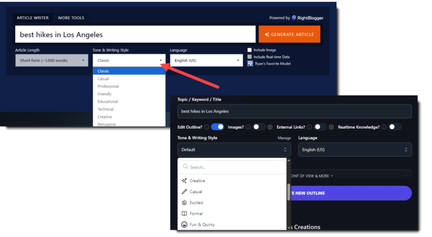Click the Formal book icon

coord(184,213)
